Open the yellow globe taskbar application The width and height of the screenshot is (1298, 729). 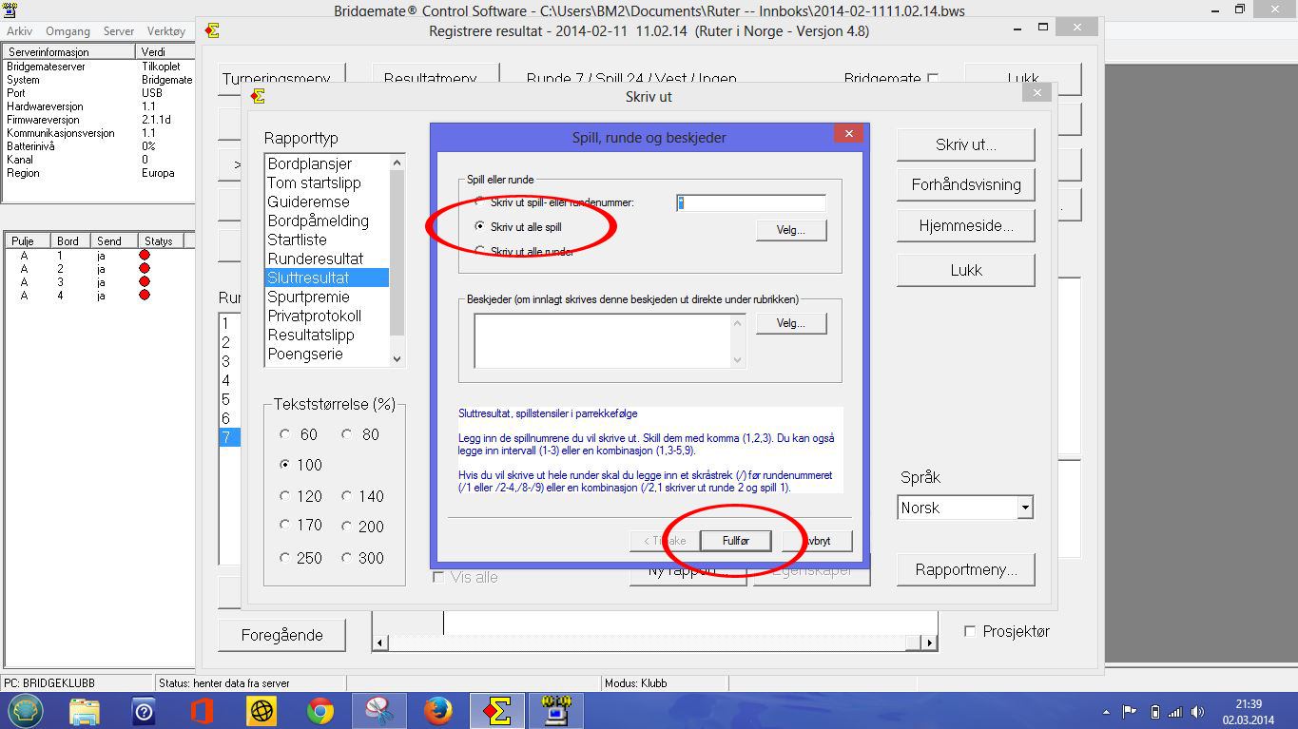pos(261,711)
